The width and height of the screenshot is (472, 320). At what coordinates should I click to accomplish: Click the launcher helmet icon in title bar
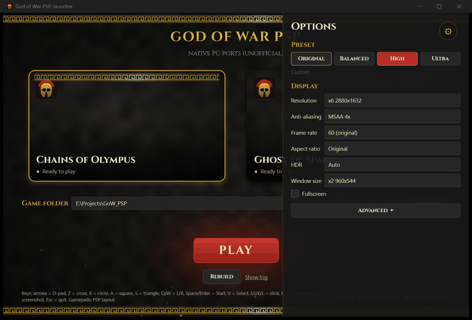point(9,6)
